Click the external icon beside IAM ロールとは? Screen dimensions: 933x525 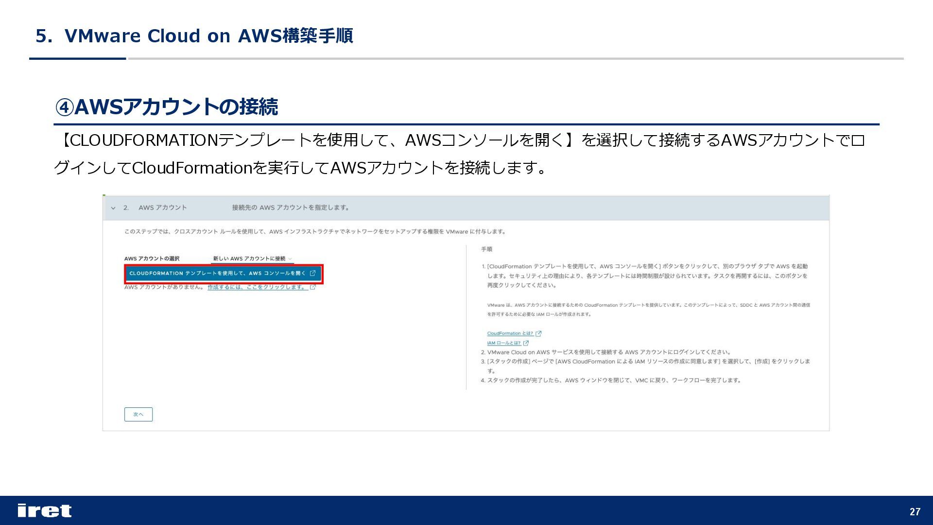pyautogui.click(x=526, y=343)
